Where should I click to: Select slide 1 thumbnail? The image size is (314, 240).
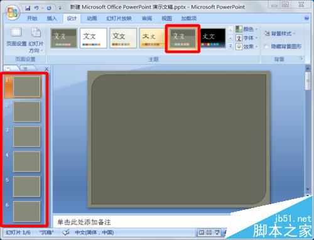point(26,87)
